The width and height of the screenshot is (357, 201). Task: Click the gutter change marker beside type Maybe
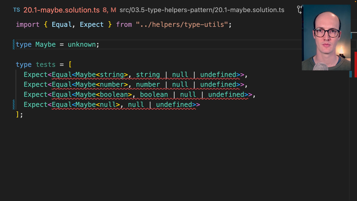(x=14, y=45)
